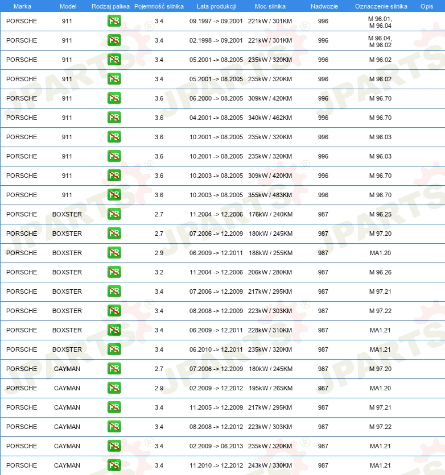Select the '206kW / 280KM' power cell
This screenshot has width=445, height=475.
270,272
